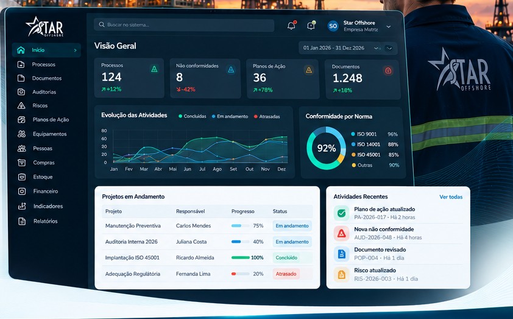Click the Financeiro sidebar icon
Viewport: 513px width, 319px height.
[21, 191]
